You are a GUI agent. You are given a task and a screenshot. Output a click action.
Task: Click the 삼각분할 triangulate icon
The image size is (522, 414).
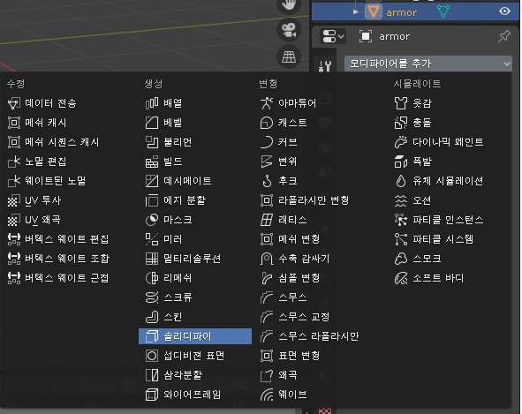(x=152, y=375)
